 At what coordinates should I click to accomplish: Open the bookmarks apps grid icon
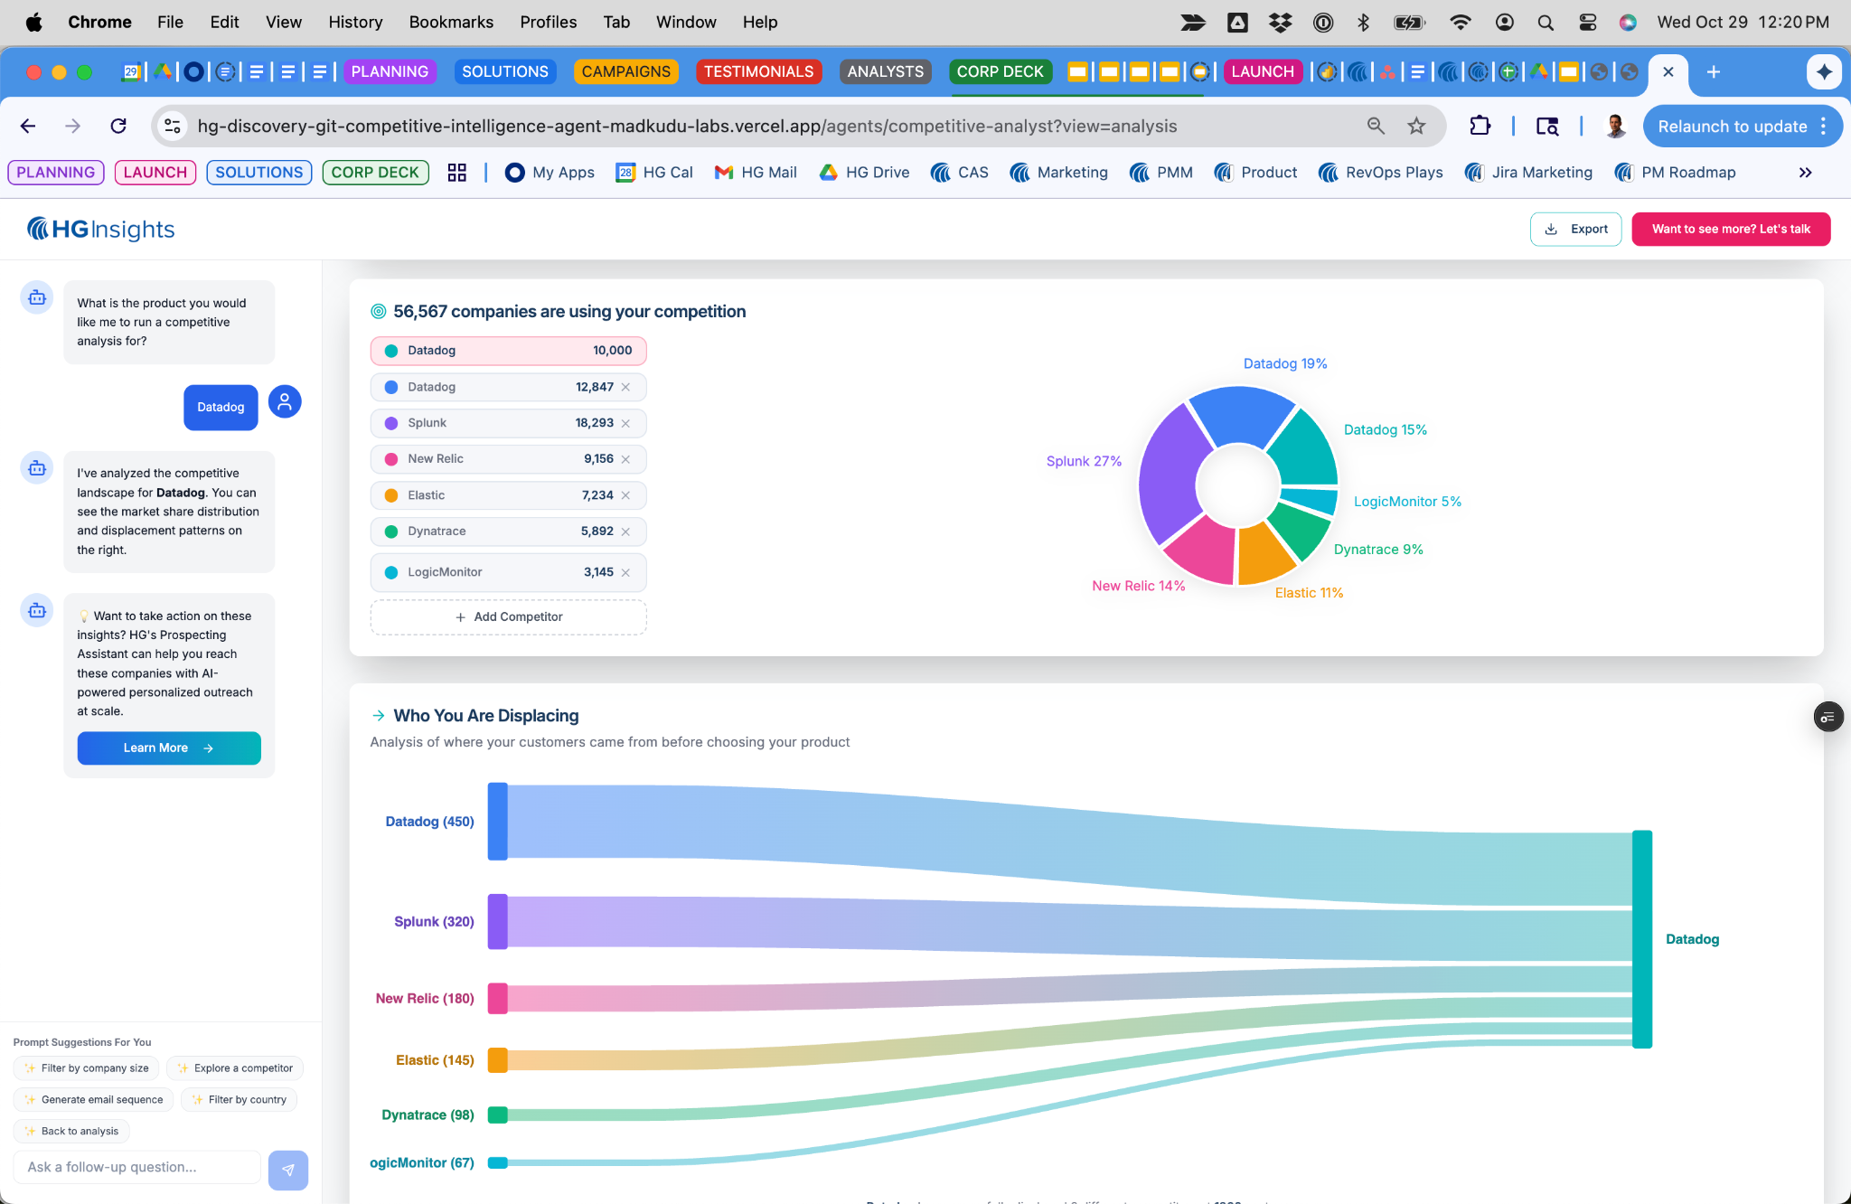457,173
